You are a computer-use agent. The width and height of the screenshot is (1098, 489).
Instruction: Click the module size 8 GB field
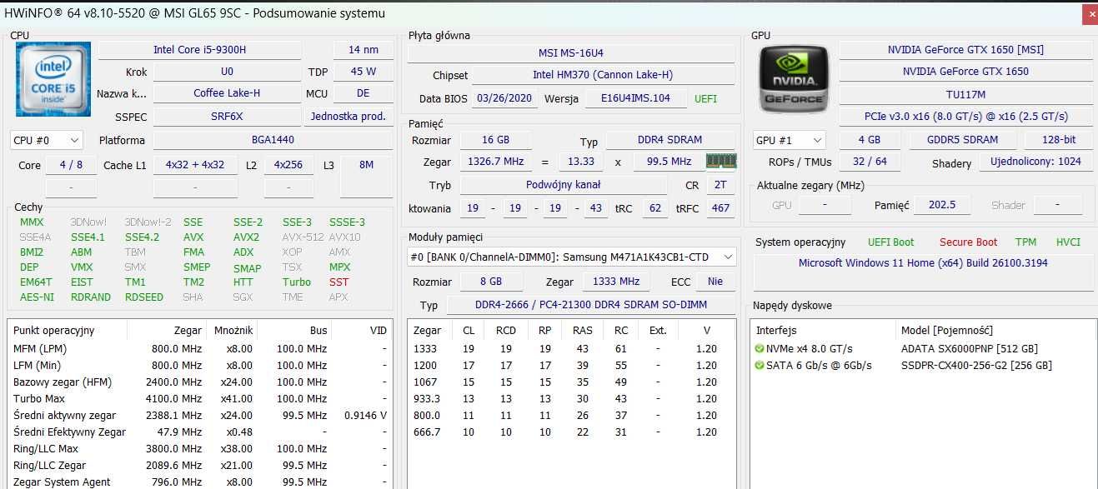point(491,282)
